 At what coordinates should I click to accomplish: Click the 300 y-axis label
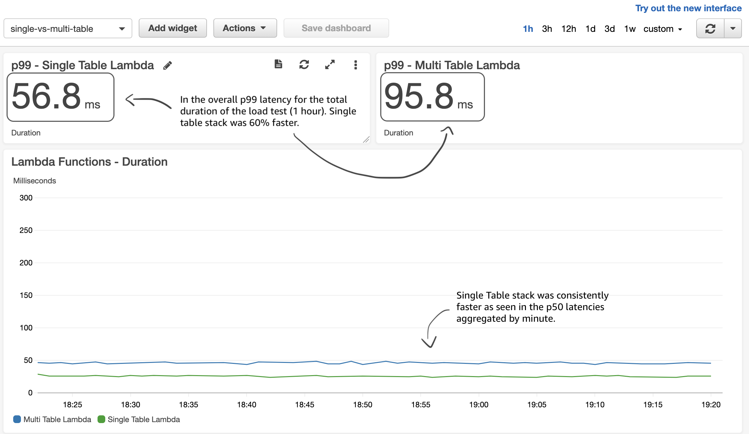26,198
